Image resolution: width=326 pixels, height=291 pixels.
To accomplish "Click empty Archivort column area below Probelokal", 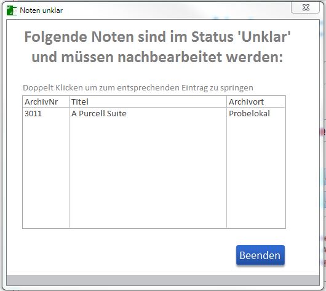I will click(x=256, y=173).
